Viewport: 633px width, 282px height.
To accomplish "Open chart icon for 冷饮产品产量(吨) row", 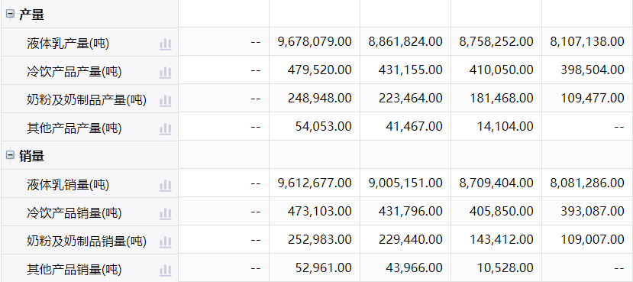I will pos(165,73).
